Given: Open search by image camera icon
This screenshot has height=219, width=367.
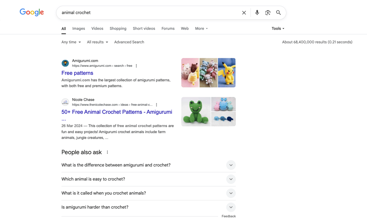Looking at the screenshot, I should tap(268, 13).
